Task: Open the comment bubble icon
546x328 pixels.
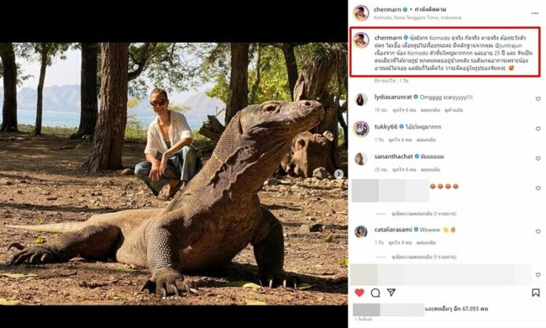Action: (375, 293)
